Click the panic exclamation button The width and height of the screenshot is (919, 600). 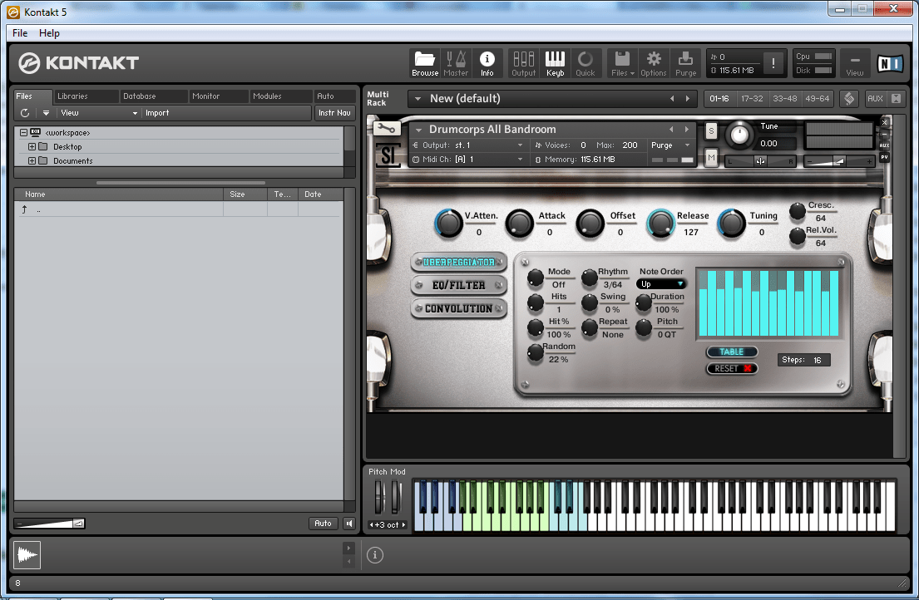pyautogui.click(x=773, y=63)
